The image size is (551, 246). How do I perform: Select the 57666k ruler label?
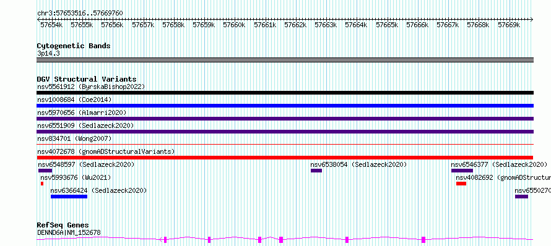417,25
